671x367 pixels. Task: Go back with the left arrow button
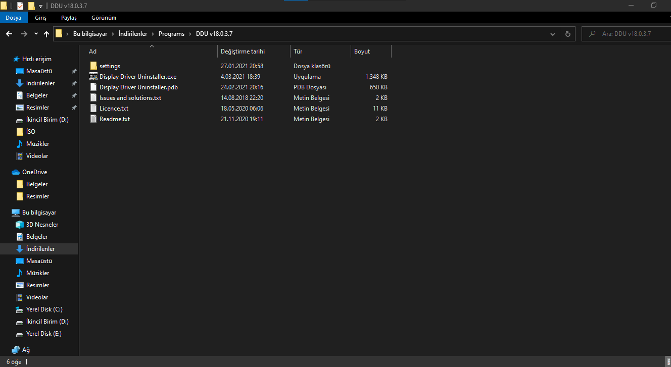click(x=9, y=34)
